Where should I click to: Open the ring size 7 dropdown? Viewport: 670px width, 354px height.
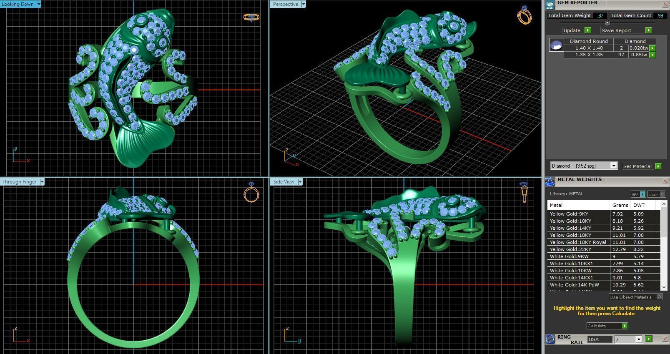638,339
